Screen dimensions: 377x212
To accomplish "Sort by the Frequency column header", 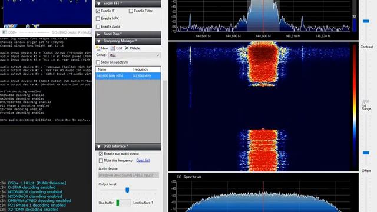I will 141,69.
